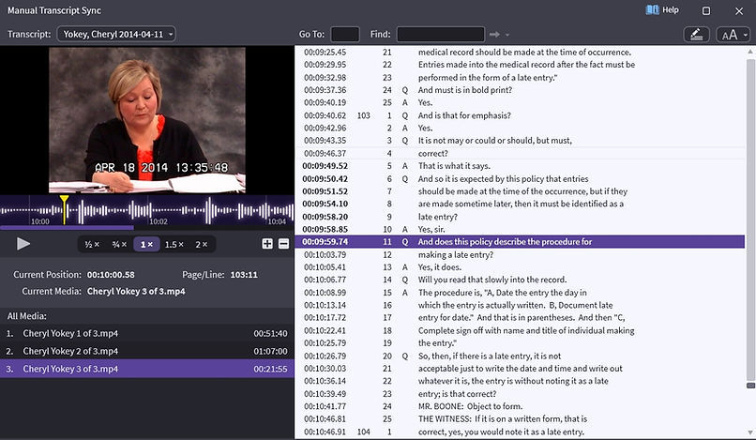Click the zoom out minus icon
Viewport: 756px width, 440px height.
pyautogui.click(x=281, y=244)
